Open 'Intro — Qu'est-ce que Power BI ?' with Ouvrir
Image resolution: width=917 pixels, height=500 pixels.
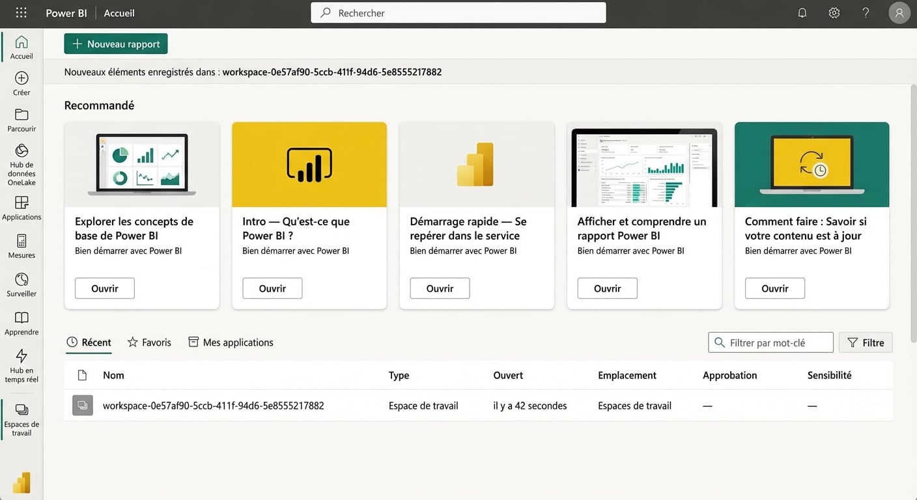272,288
